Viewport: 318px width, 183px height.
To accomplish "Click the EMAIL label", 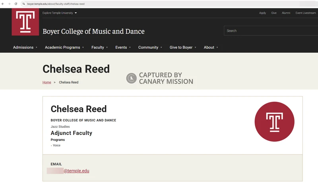I will (56, 164).
